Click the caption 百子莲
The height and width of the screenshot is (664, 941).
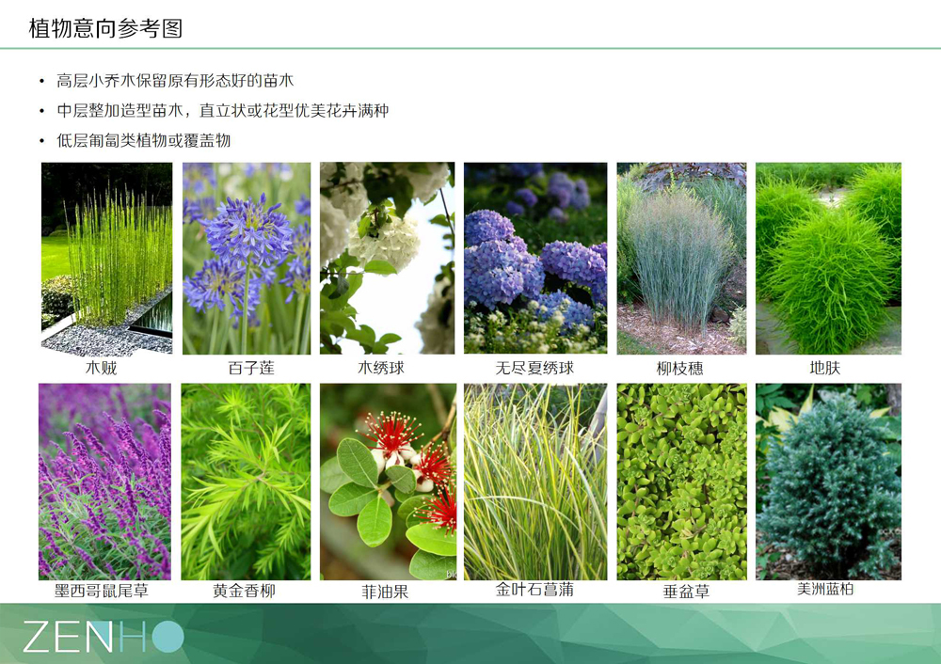pyautogui.click(x=251, y=368)
